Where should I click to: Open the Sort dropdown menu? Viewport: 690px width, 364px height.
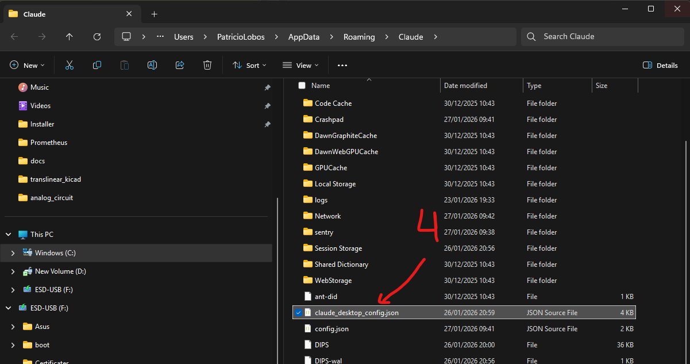[249, 66]
